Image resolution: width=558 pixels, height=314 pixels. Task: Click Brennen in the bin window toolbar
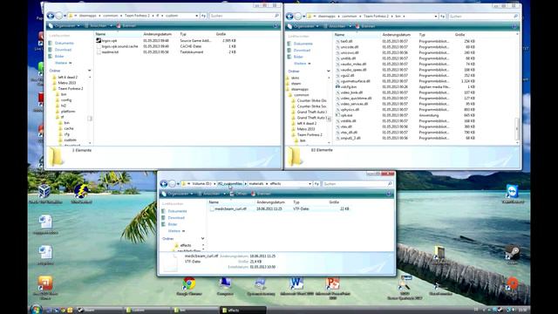[x=365, y=26]
